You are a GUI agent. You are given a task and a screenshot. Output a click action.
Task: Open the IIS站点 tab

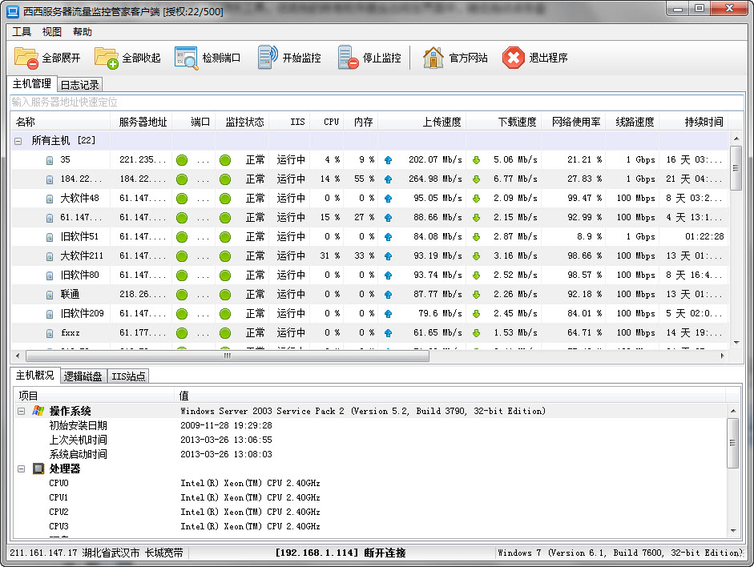click(128, 376)
